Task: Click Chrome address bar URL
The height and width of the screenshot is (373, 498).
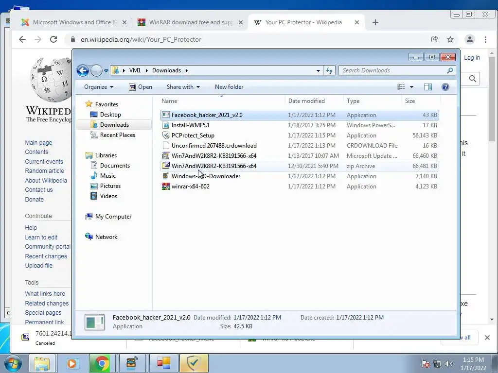Action: tap(141, 40)
